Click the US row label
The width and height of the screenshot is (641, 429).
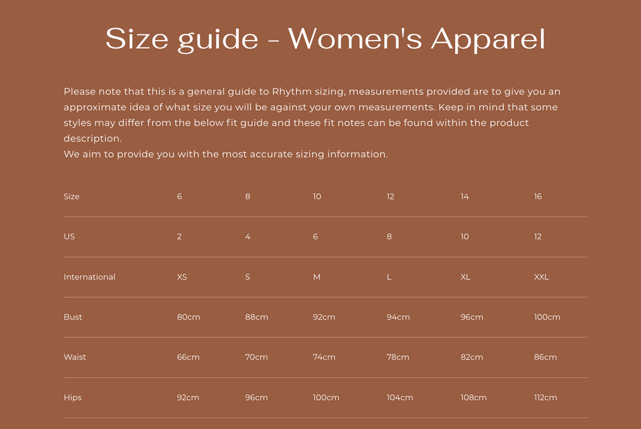69,236
